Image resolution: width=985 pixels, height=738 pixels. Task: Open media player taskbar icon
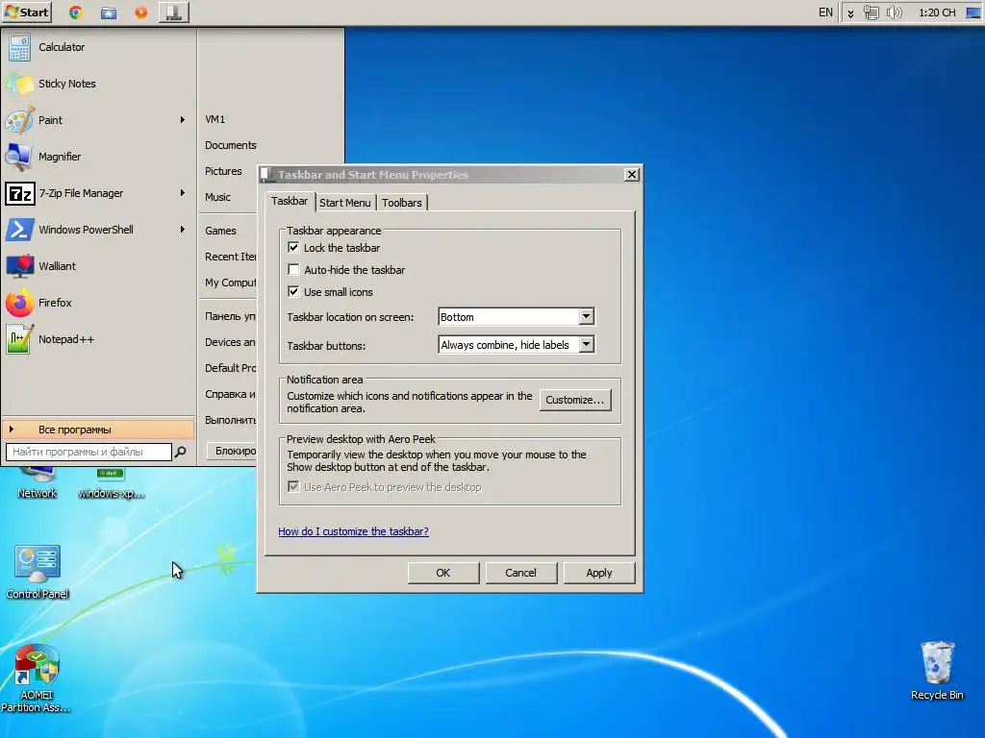[x=141, y=12]
